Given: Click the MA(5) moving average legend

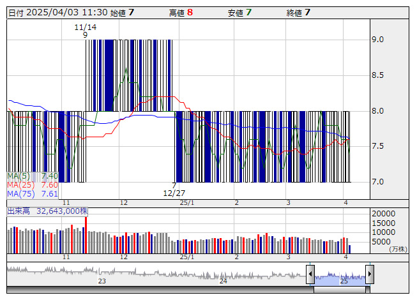Looking at the screenshot, I should click(33, 176).
